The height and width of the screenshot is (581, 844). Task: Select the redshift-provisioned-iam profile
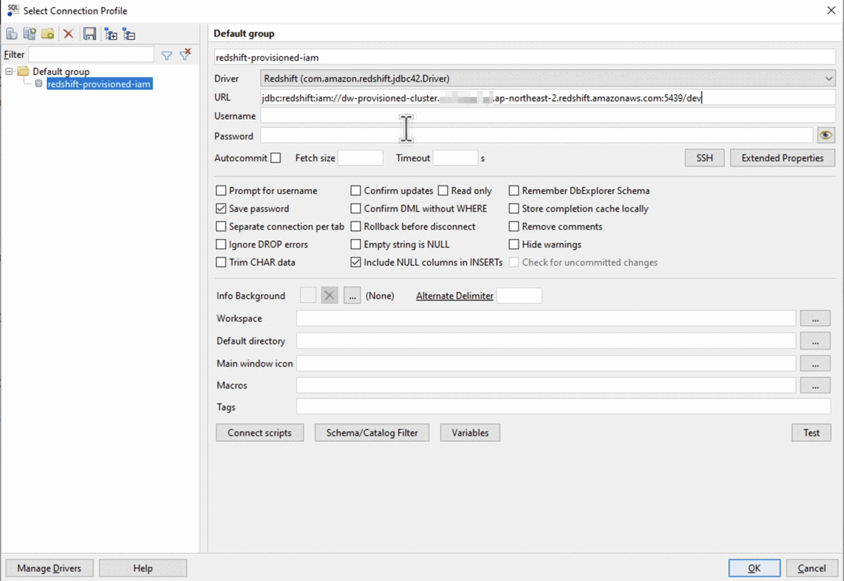click(99, 84)
